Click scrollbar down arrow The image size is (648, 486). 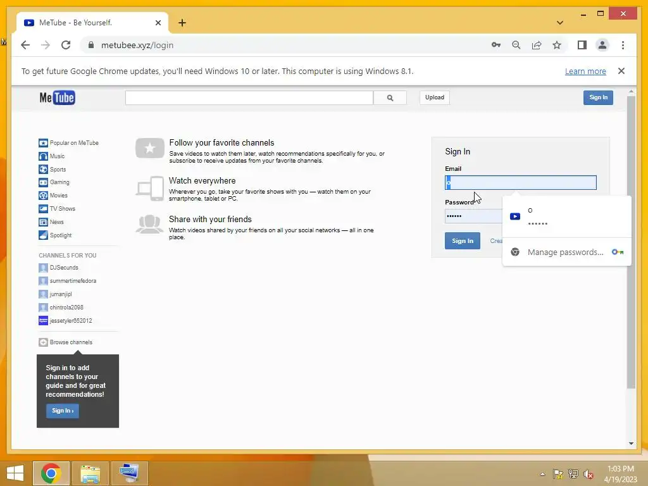pos(631,444)
